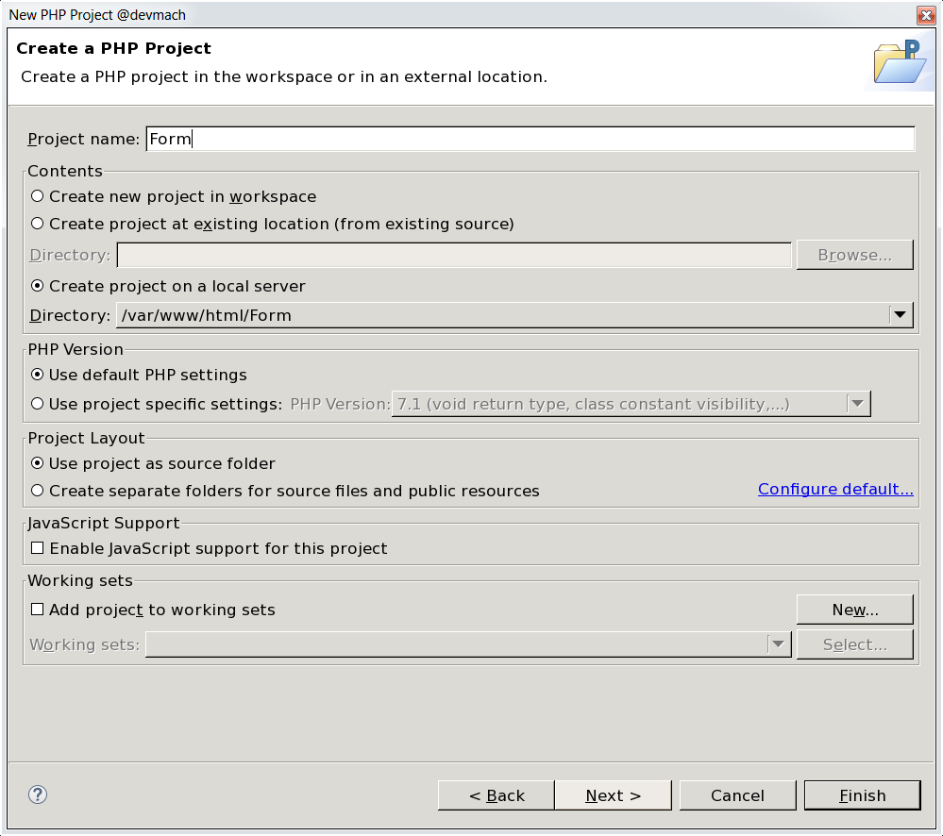Open the Configure default link
Image resolution: width=943 pixels, height=836 pixels.
tap(835, 489)
